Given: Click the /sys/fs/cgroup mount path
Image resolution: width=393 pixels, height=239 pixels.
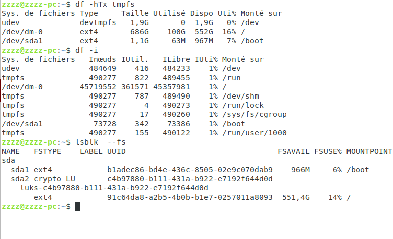Looking at the screenshot, I should pos(255,114).
